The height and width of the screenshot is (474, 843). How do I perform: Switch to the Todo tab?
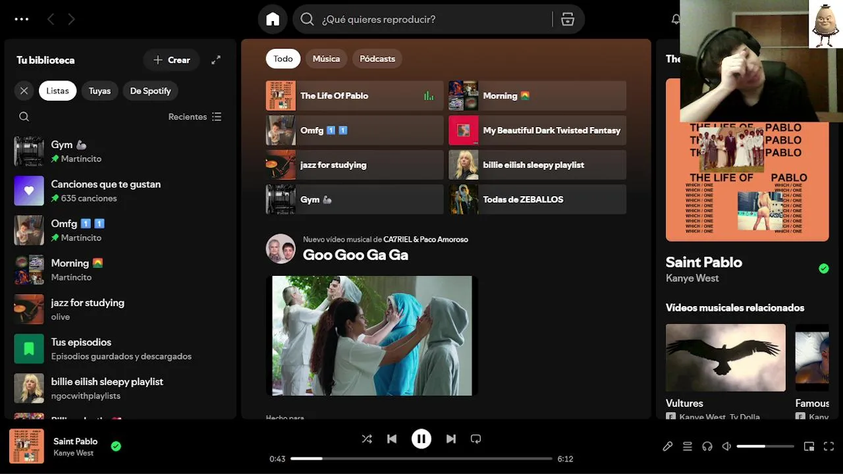283,59
